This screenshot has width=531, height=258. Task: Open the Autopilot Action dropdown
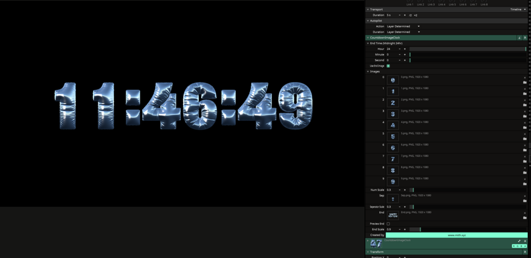pos(403,26)
